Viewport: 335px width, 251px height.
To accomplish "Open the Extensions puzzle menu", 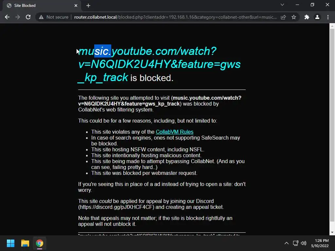I will pos(307,17).
